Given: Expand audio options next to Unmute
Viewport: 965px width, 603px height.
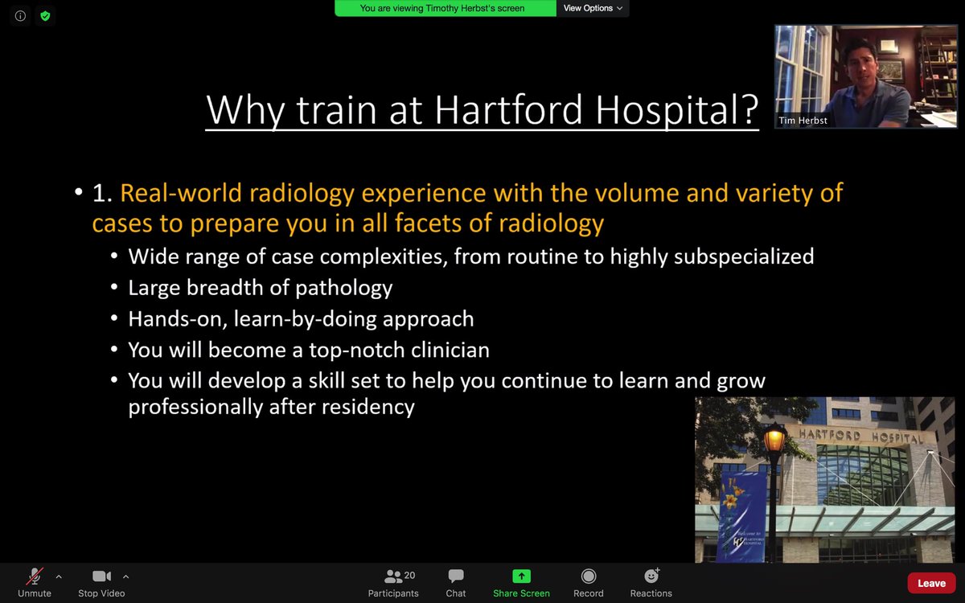Looking at the screenshot, I should (58, 576).
